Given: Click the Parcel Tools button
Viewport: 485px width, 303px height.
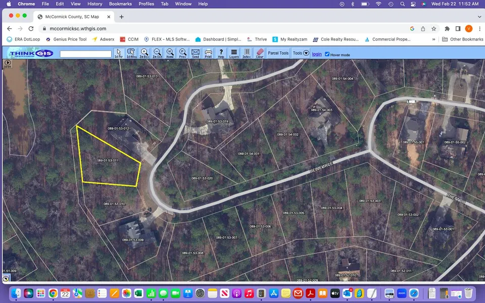Looking at the screenshot, I should point(278,53).
